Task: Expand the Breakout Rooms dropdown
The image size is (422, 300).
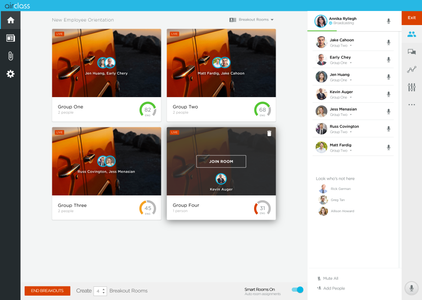Action: tap(252, 20)
